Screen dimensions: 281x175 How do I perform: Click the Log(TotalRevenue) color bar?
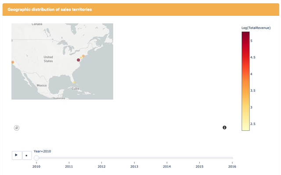(245, 81)
